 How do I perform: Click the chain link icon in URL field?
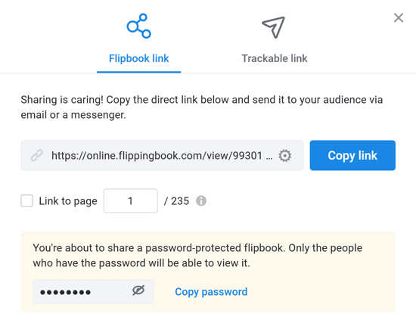(36, 156)
